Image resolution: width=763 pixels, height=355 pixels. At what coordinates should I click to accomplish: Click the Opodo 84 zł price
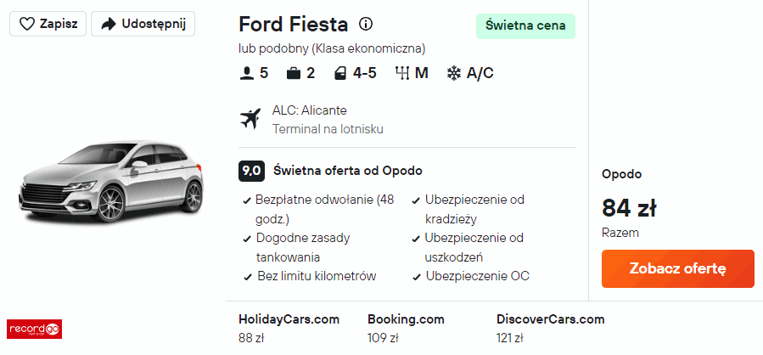(x=629, y=207)
